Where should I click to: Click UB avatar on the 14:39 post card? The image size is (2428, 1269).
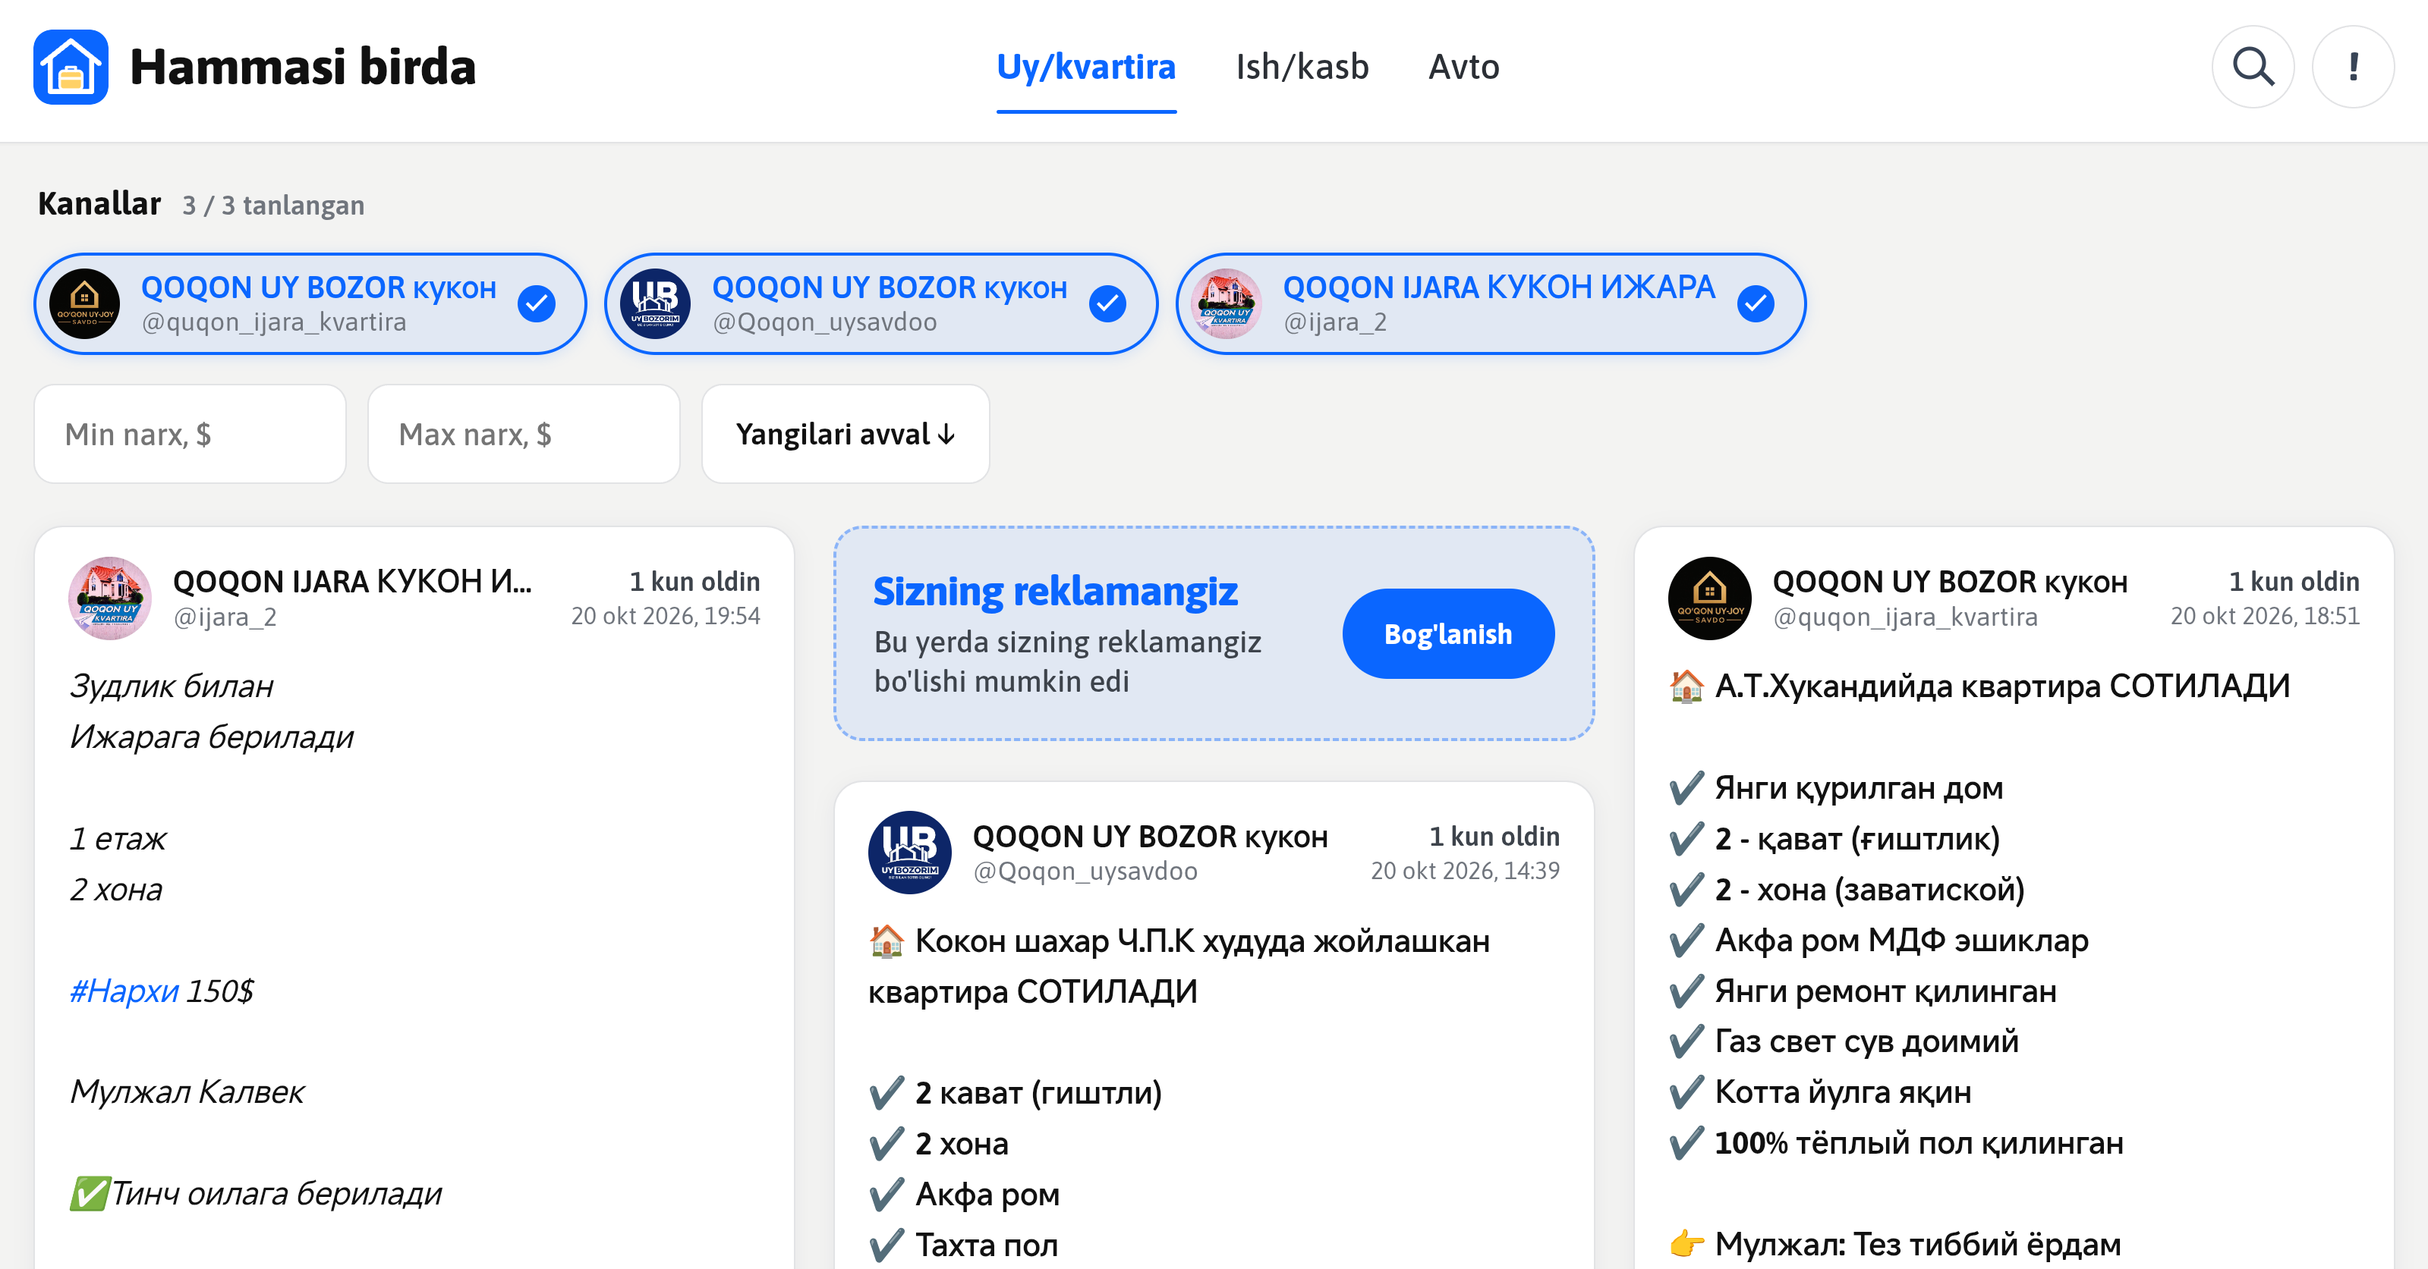tap(909, 853)
